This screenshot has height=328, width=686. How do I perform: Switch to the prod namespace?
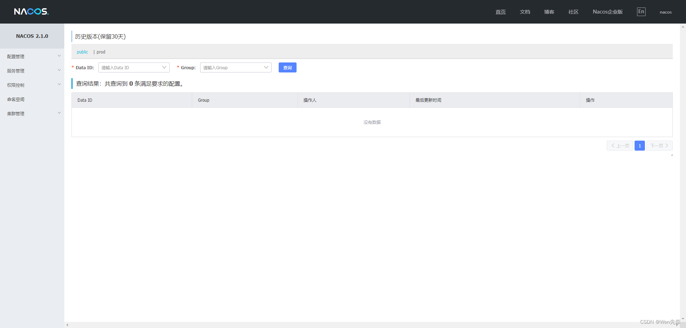[101, 52]
